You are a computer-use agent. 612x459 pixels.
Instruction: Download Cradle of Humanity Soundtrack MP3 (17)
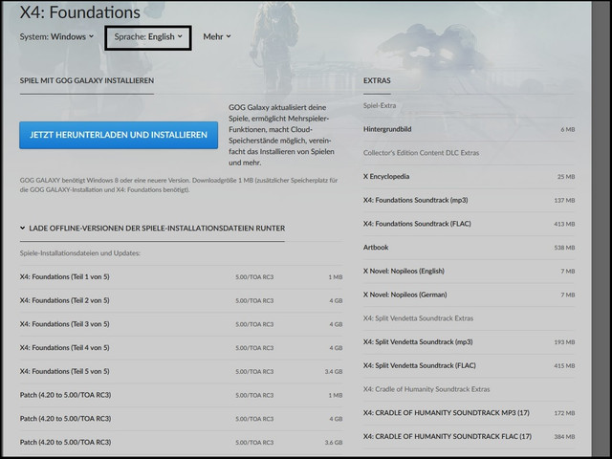click(469, 413)
